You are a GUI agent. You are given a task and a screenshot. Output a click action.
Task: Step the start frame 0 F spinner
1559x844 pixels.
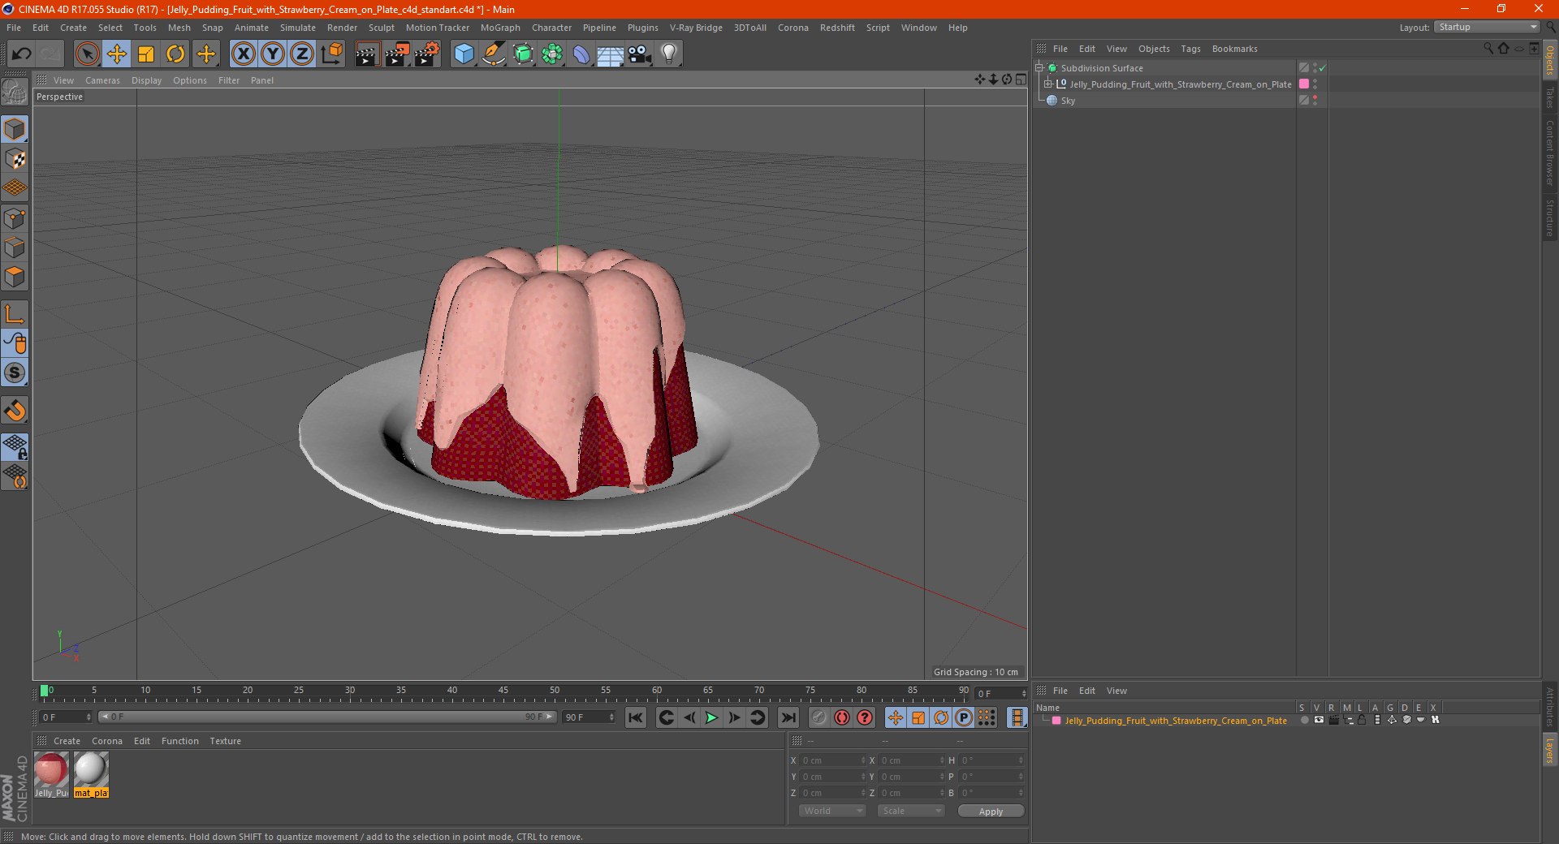coord(88,717)
